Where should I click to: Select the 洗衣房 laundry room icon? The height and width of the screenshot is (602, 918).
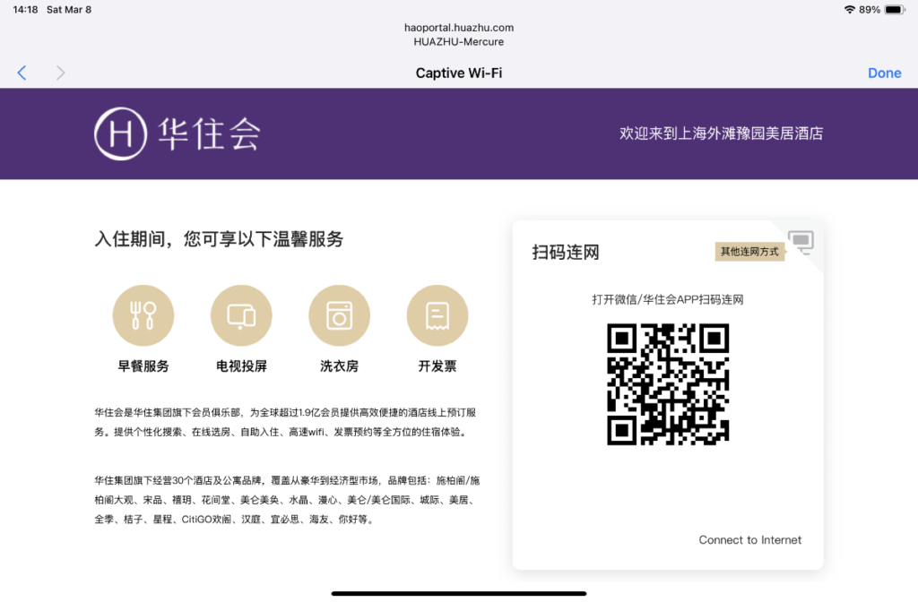[339, 315]
